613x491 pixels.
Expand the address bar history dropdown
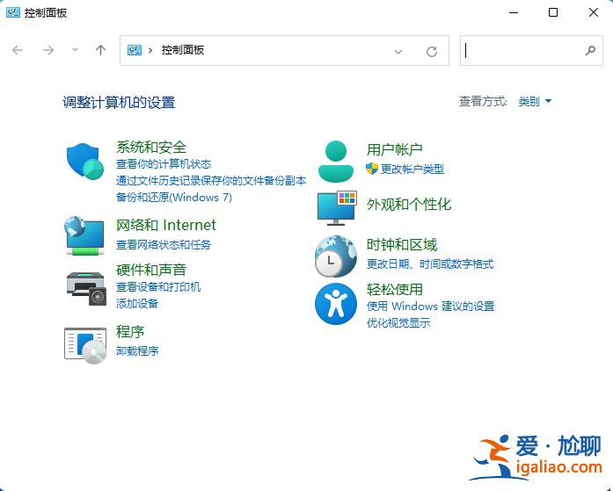(x=398, y=51)
